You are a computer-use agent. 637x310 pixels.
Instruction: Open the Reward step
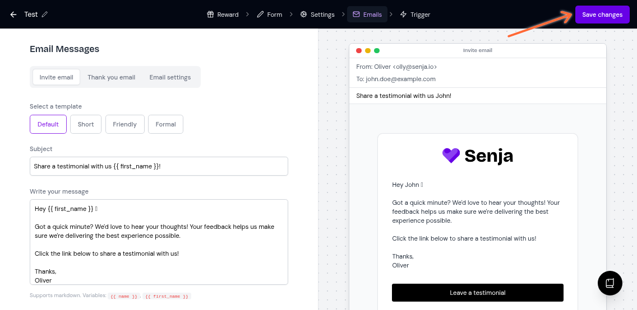[x=223, y=15]
